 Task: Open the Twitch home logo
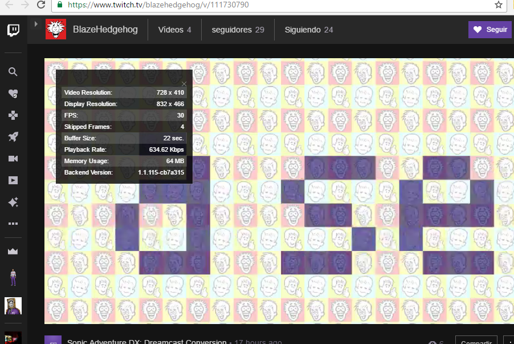click(x=14, y=30)
